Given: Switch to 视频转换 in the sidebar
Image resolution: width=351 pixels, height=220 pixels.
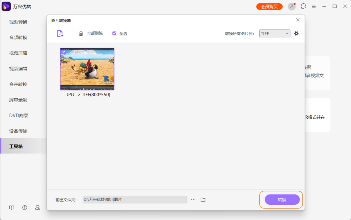Looking at the screenshot, I should coord(19,22).
